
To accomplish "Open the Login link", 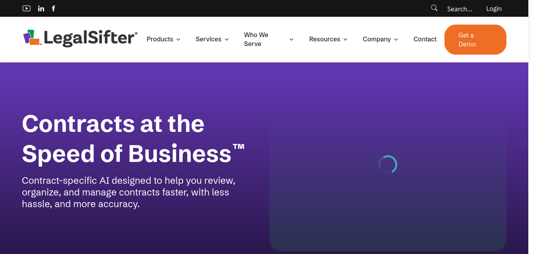I will [x=494, y=9].
